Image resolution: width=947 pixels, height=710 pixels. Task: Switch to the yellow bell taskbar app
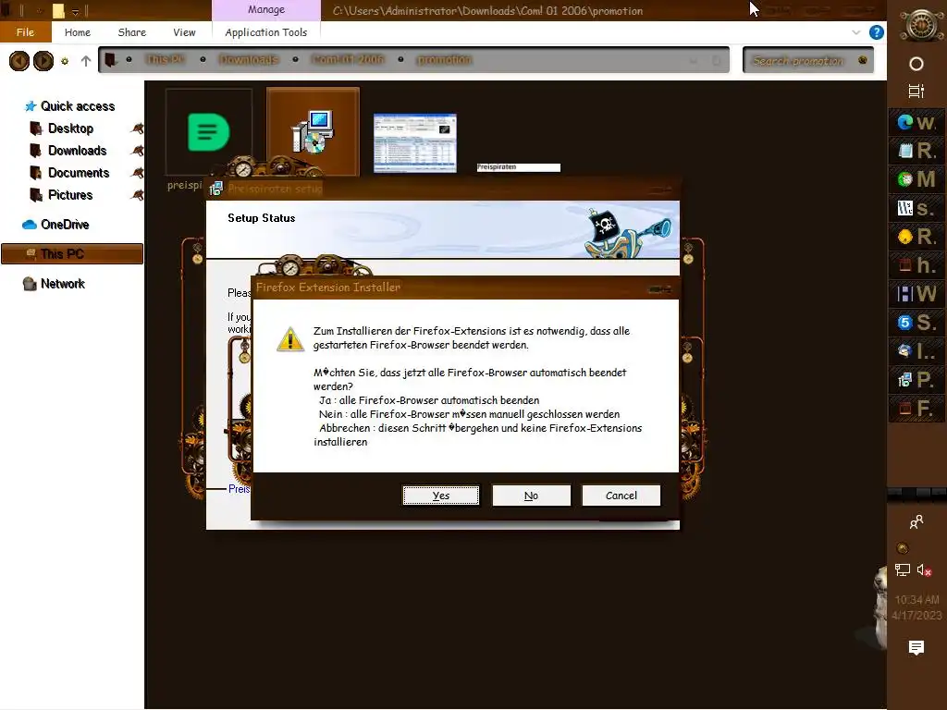[x=916, y=237]
